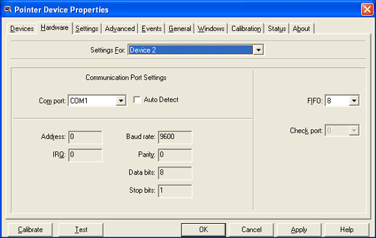This screenshot has width=376, height=238.
Task: Click the Parity input field
Action: [x=175, y=155]
